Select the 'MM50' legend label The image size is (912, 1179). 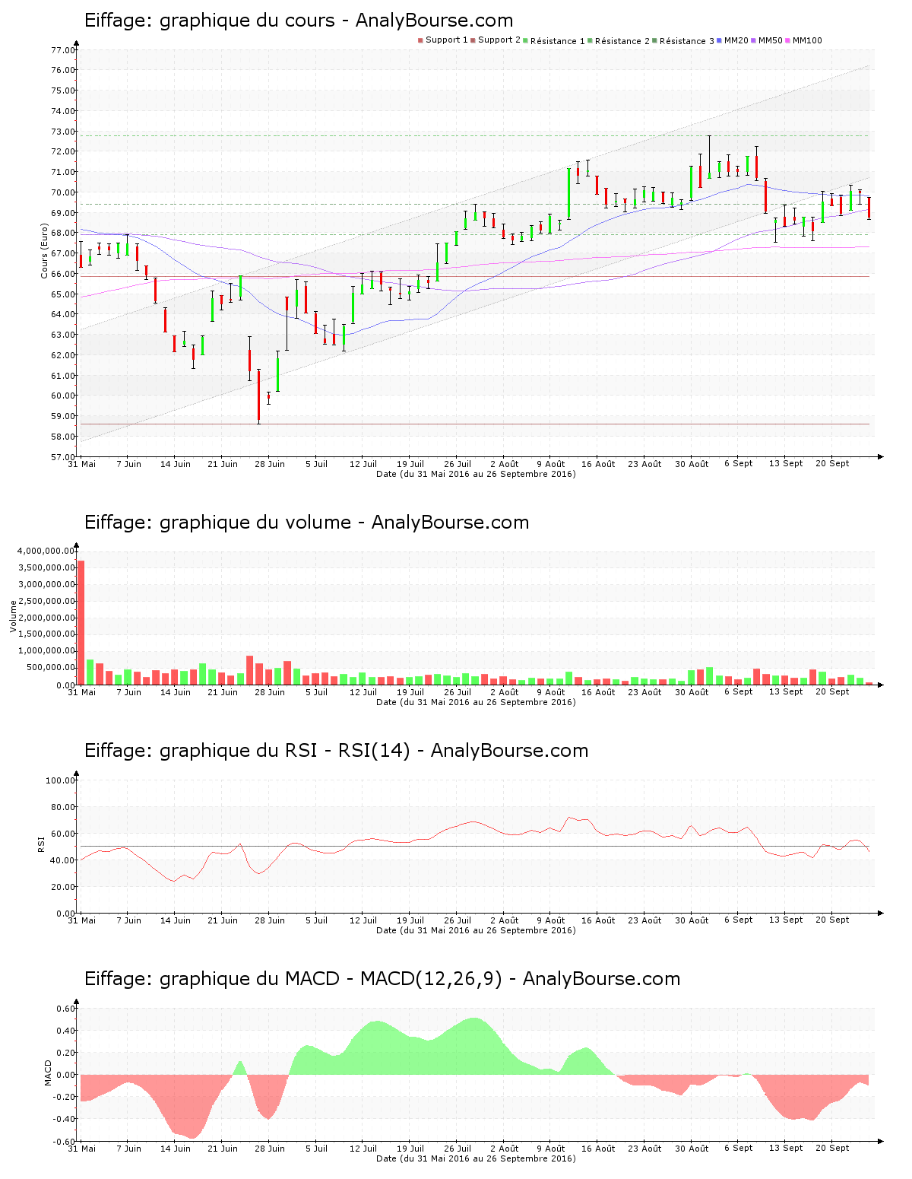770,40
